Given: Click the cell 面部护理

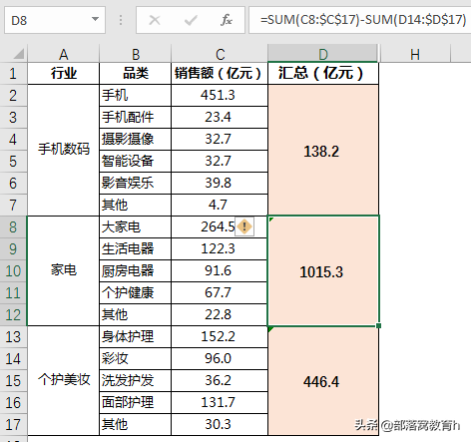Looking at the screenshot, I should [x=136, y=403].
